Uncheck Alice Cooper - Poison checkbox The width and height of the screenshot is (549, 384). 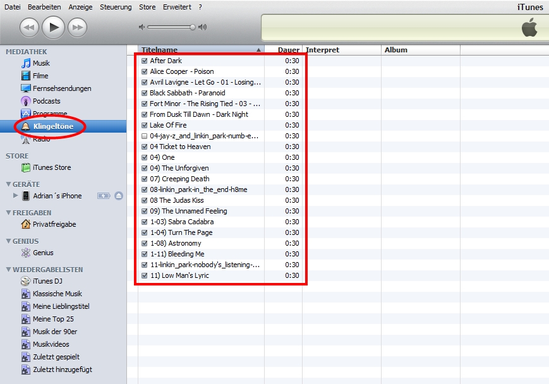point(144,71)
